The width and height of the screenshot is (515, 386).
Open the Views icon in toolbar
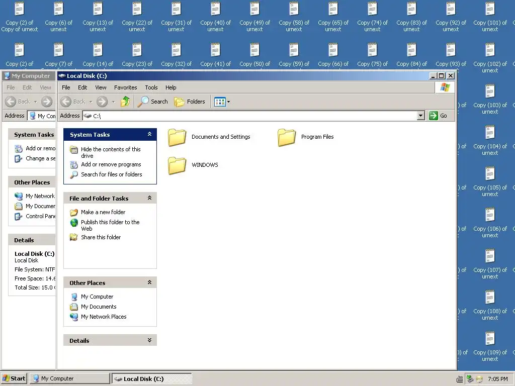[x=220, y=102]
